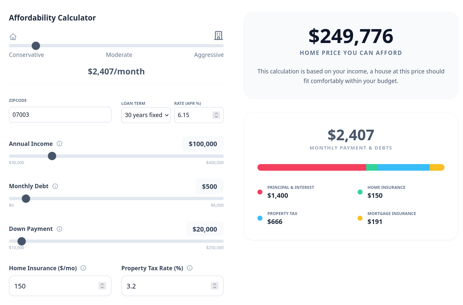This screenshot has width=463, height=305.
Task: Click the apartment building icon above Aggressive
Action: click(x=218, y=35)
